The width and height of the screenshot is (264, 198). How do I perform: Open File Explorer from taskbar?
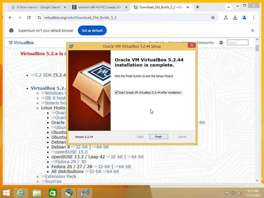[x=37, y=193]
